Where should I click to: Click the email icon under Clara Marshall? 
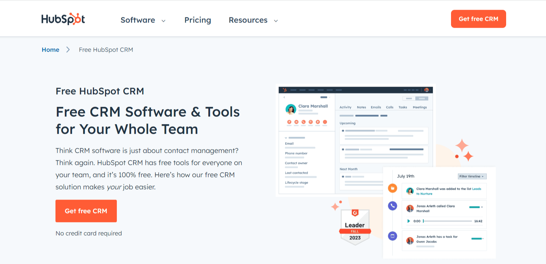coord(296,122)
